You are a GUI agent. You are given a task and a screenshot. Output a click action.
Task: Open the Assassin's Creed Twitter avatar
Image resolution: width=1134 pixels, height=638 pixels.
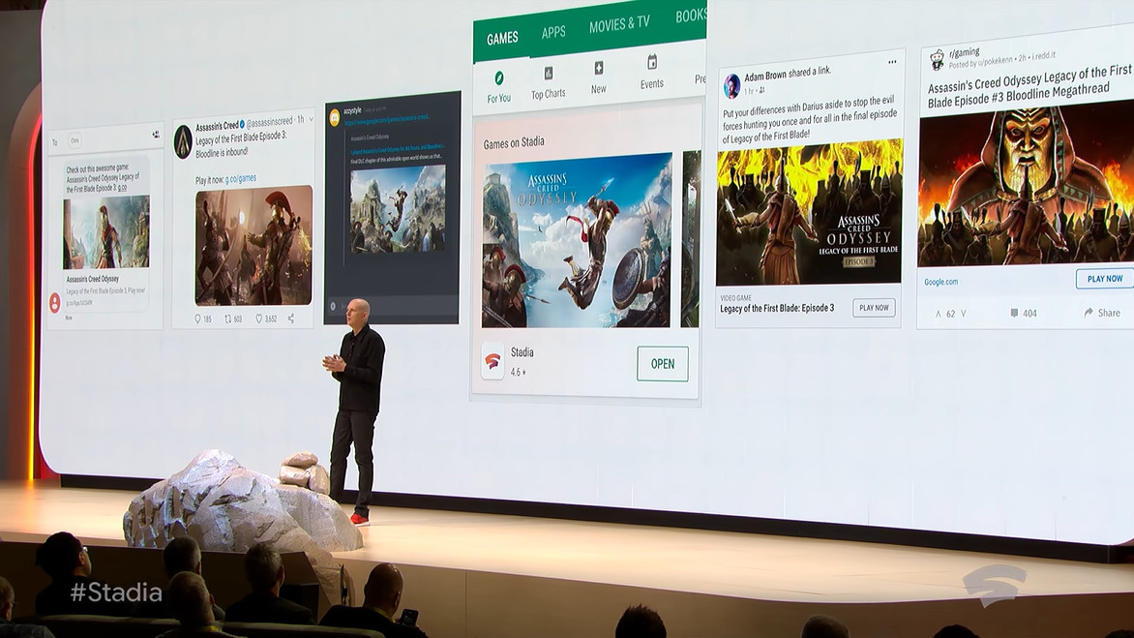tap(183, 141)
